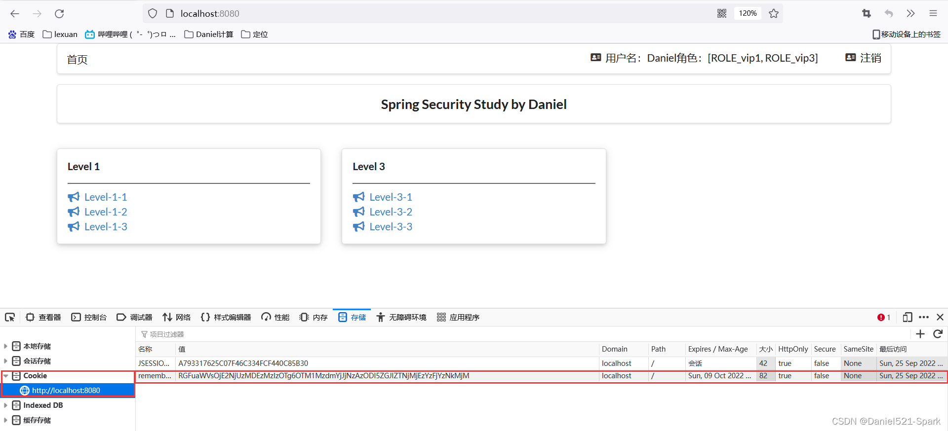The height and width of the screenshot is (431, 948).
Task: Open the tracking protection shield icon
Action: pos(153,14)
